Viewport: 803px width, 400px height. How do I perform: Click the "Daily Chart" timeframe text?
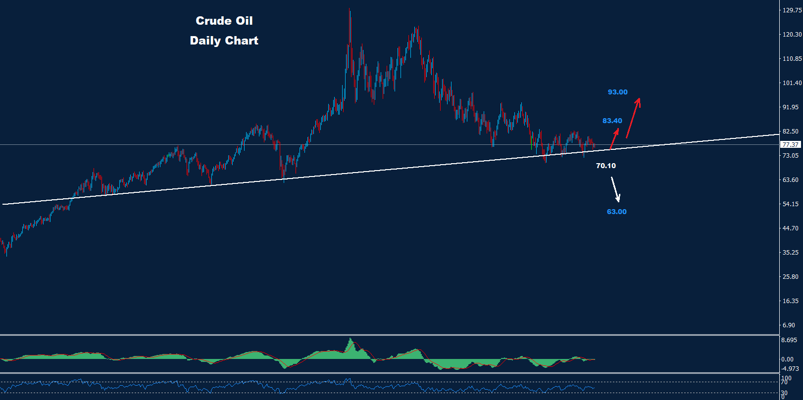pos(224,41)
